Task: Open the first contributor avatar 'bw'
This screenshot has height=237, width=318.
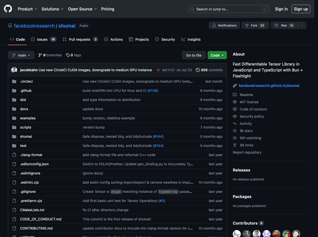Action: click(237, 234)
